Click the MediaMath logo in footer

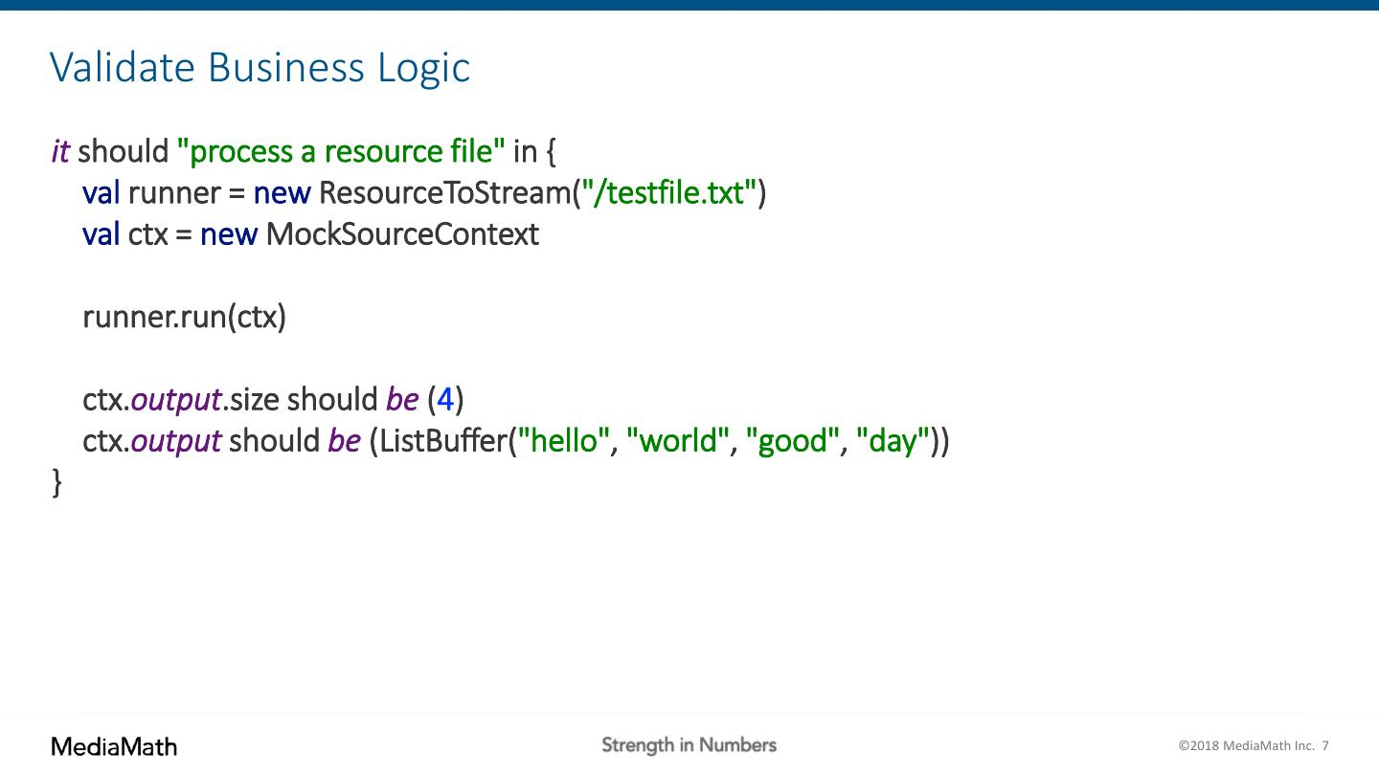point(114,746)
